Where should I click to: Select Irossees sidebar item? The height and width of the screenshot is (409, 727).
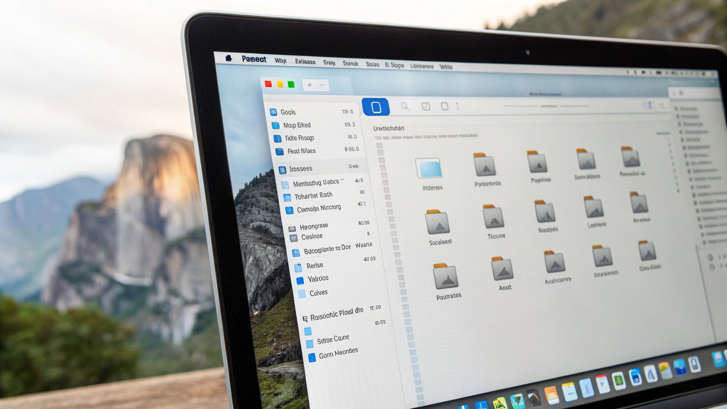[300, 169]
